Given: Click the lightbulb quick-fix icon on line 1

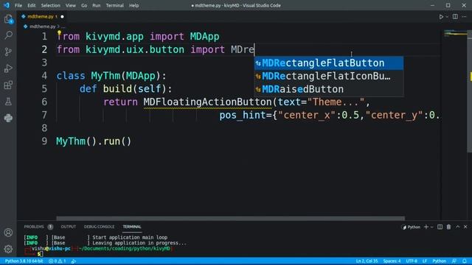Looking at the screenshot, I should click(x=59, y=32).
